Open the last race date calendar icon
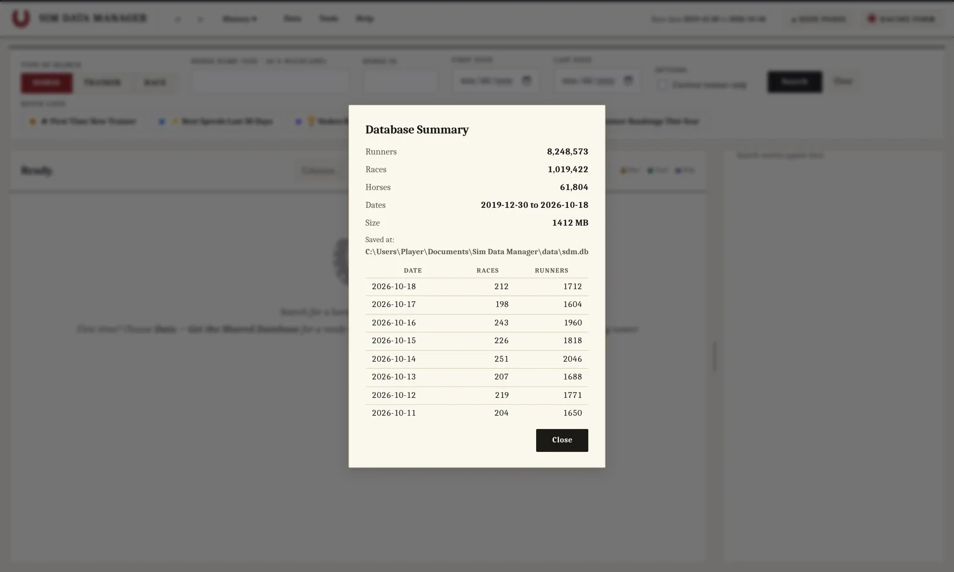This screenshot has width=954, height=572. (628, 81)
